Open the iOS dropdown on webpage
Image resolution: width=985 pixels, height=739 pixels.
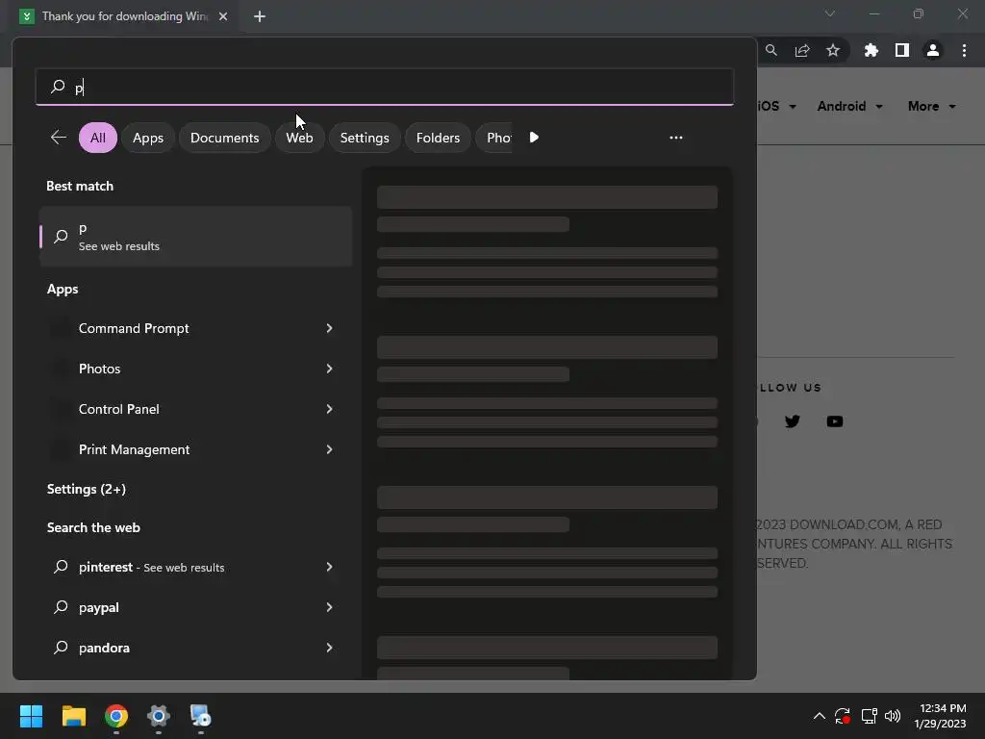(x=777, y=106)
